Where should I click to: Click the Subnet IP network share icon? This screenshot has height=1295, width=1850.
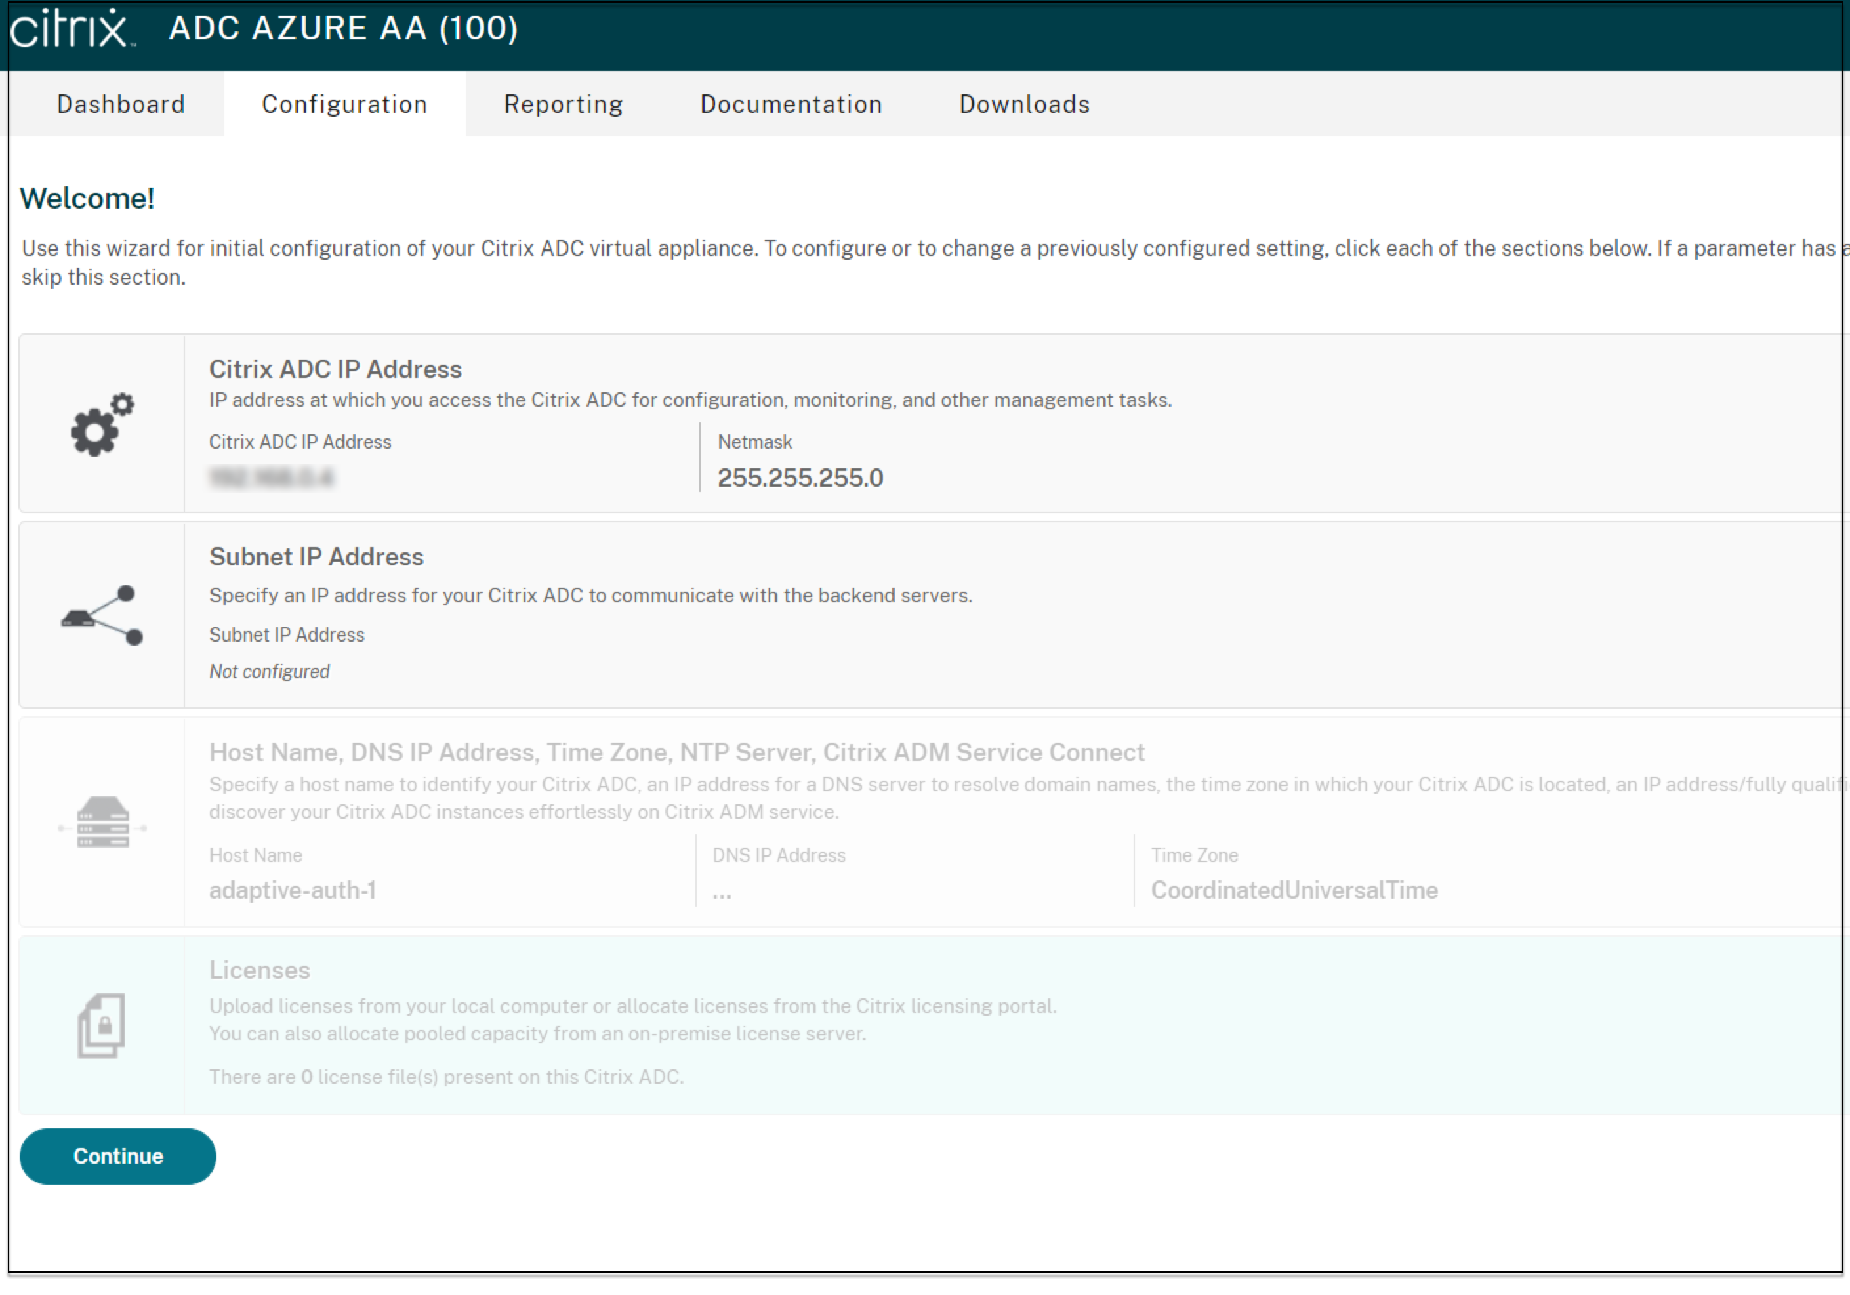click(102, 615)
